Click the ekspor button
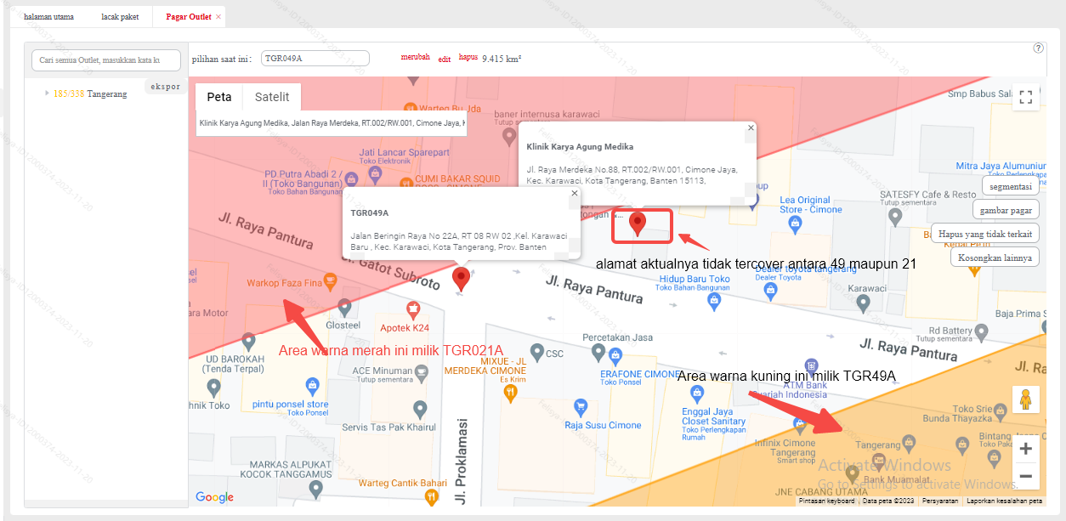 pyautogui.click(x=165, y=87)
